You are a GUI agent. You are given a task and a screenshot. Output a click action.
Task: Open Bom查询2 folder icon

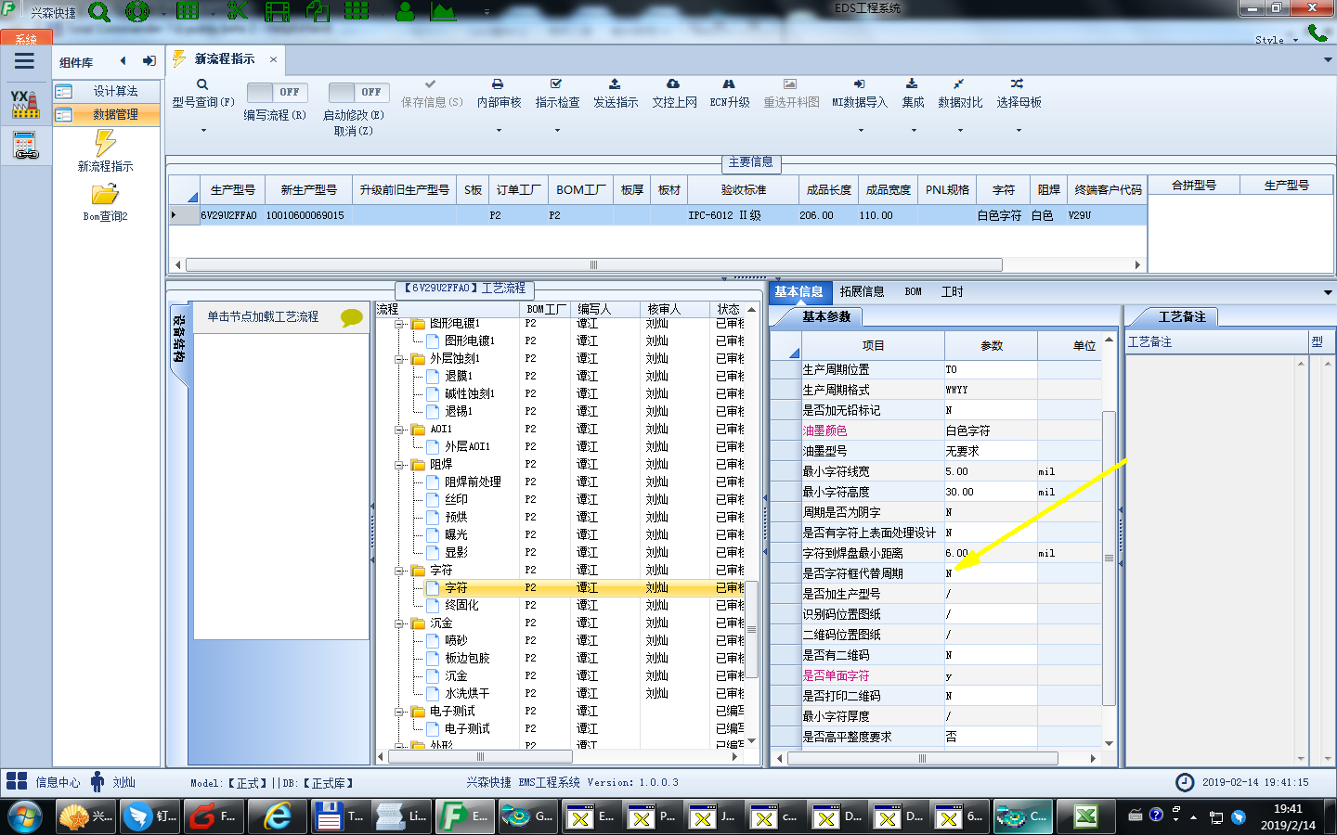(x=105, y=195)
